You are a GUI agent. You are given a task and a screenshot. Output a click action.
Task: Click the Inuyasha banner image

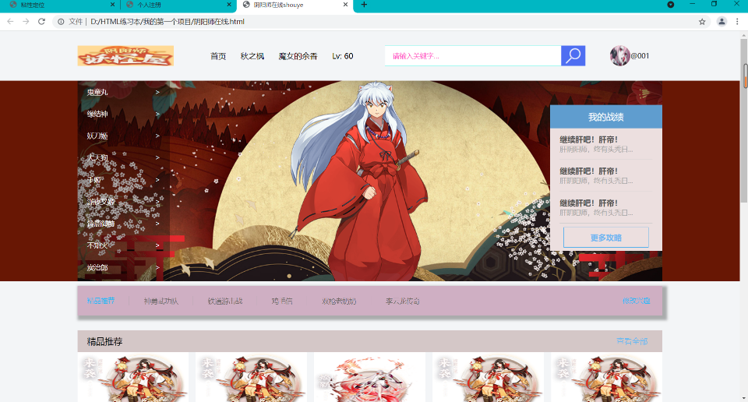coord(369,181)
